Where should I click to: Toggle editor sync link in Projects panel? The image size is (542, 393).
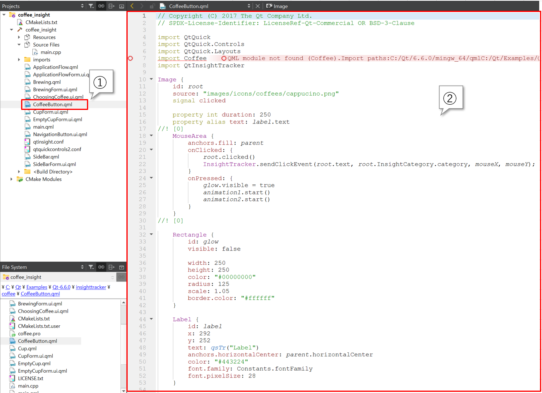click(x=101, y=6)
